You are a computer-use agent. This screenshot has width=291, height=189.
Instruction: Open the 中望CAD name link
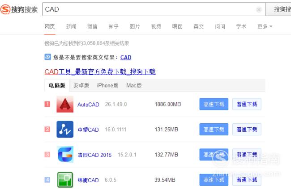pyautogui.click(x=88, y=130)
